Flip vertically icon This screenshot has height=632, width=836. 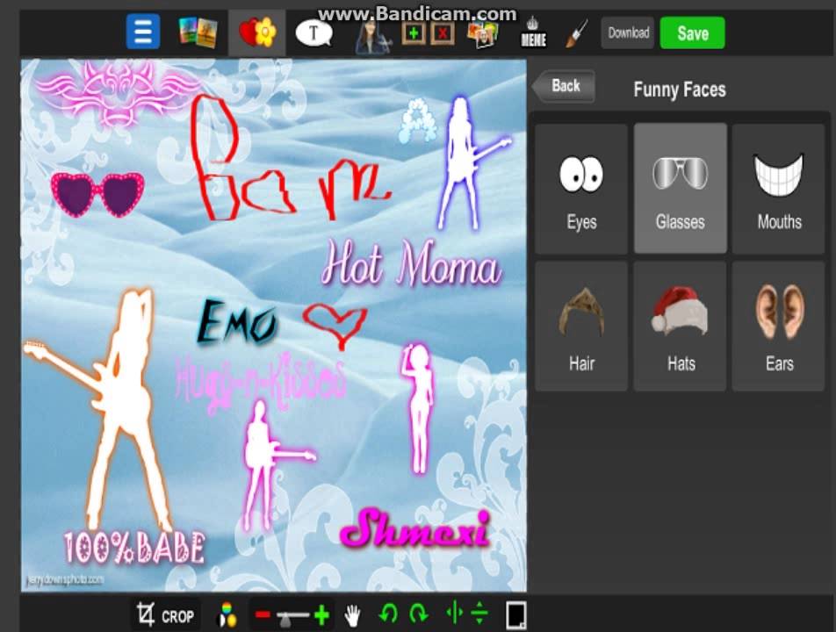[x=479, y=613]
